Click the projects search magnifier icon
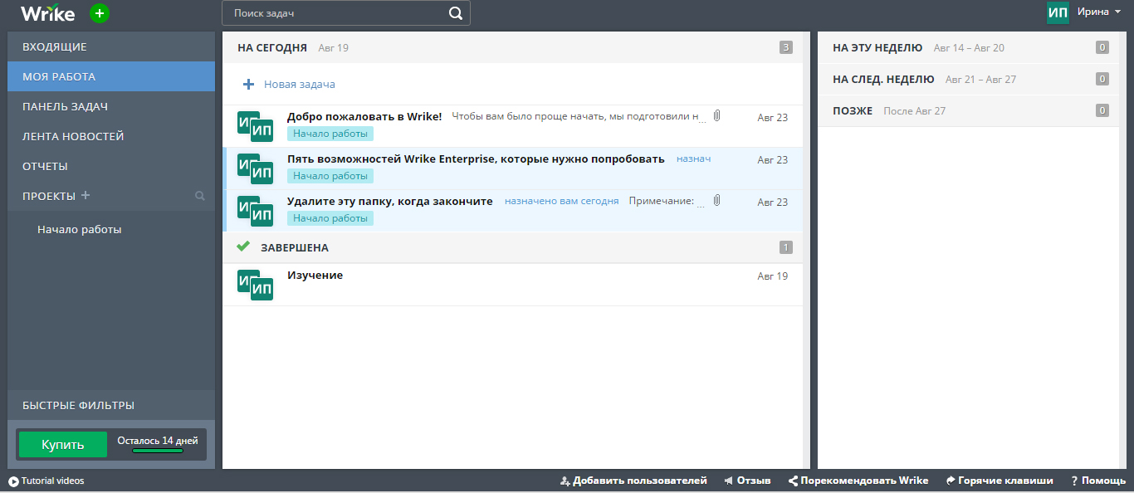 point(199,197)
